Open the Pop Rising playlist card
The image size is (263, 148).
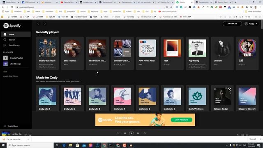click(197, 53)
